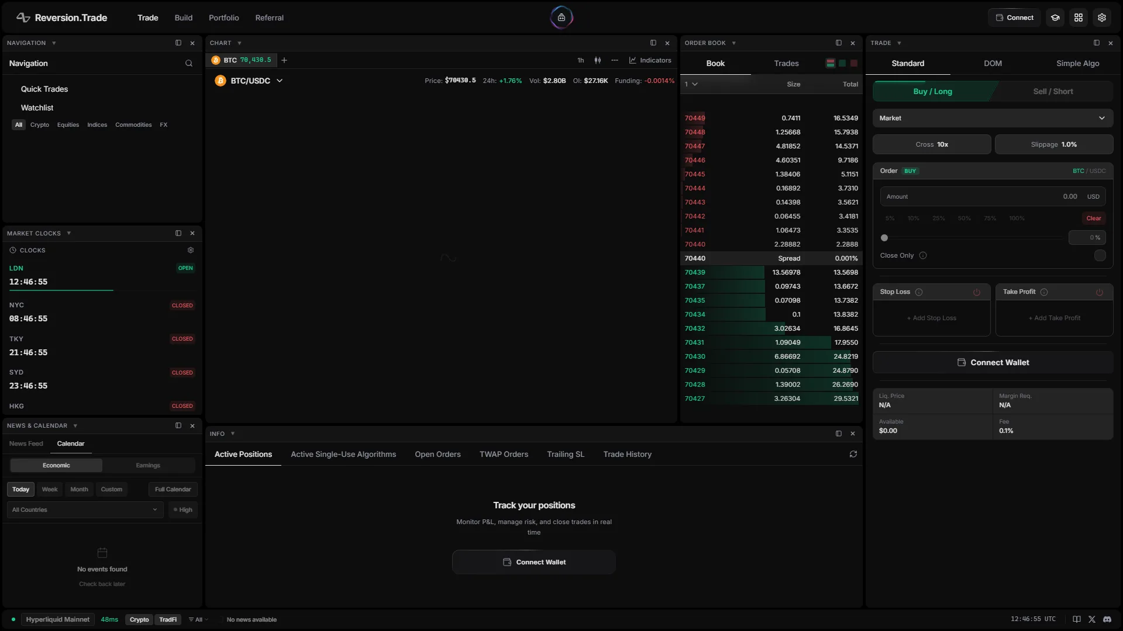Open the Indicators chart tool
The image size is (1123, 631).
pos(650,60)
